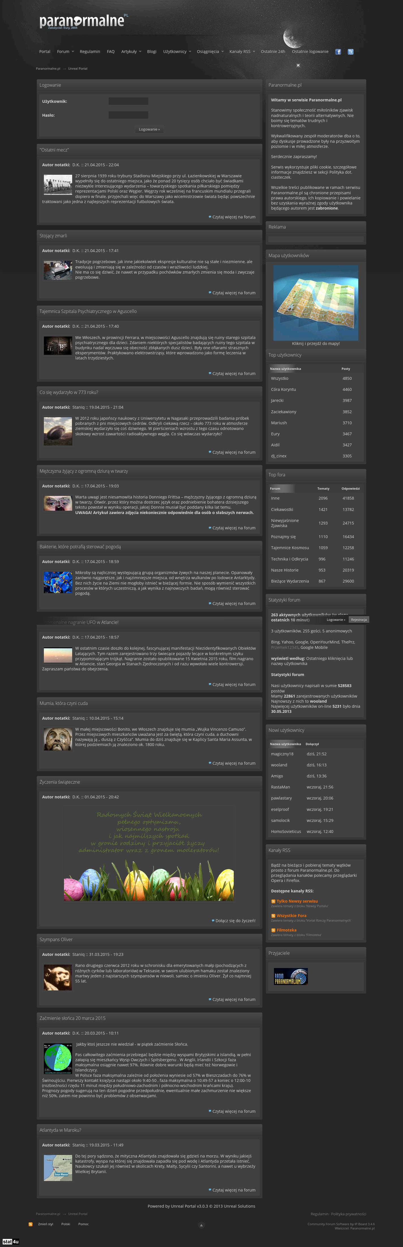403x1247 pixels.
Task: Open new user 'HomoSovieticus' profile
Action: tap(286, 832)
